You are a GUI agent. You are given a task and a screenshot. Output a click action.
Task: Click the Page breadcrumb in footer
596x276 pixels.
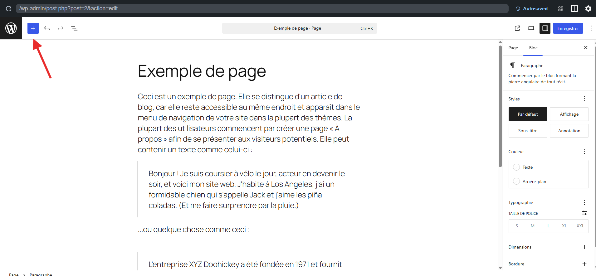tap(14, 274)
